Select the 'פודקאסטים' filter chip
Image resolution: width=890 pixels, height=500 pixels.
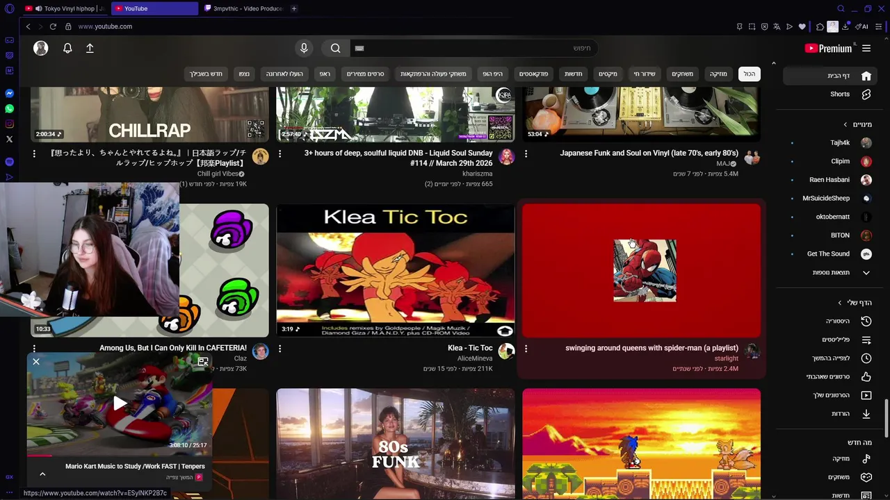pos(533,74)
